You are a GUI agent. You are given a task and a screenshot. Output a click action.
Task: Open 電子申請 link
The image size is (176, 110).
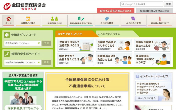pos(144,93)
